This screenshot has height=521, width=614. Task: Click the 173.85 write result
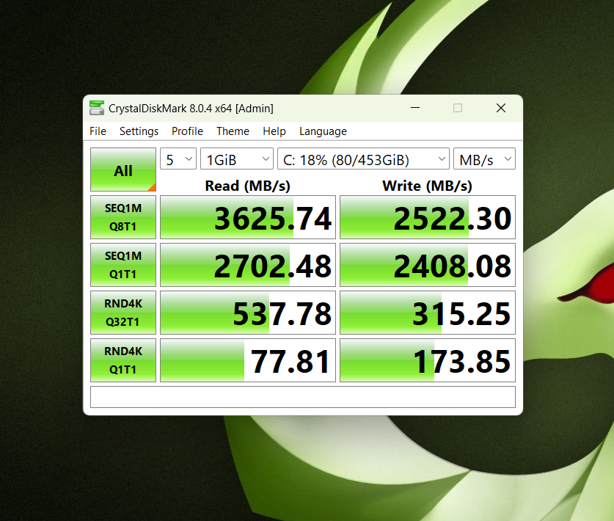[x=428, y=360]
